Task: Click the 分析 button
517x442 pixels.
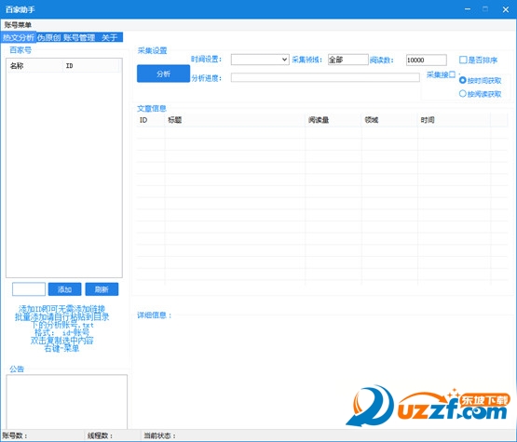Action: pyautogui.click(x=163, y=74)
